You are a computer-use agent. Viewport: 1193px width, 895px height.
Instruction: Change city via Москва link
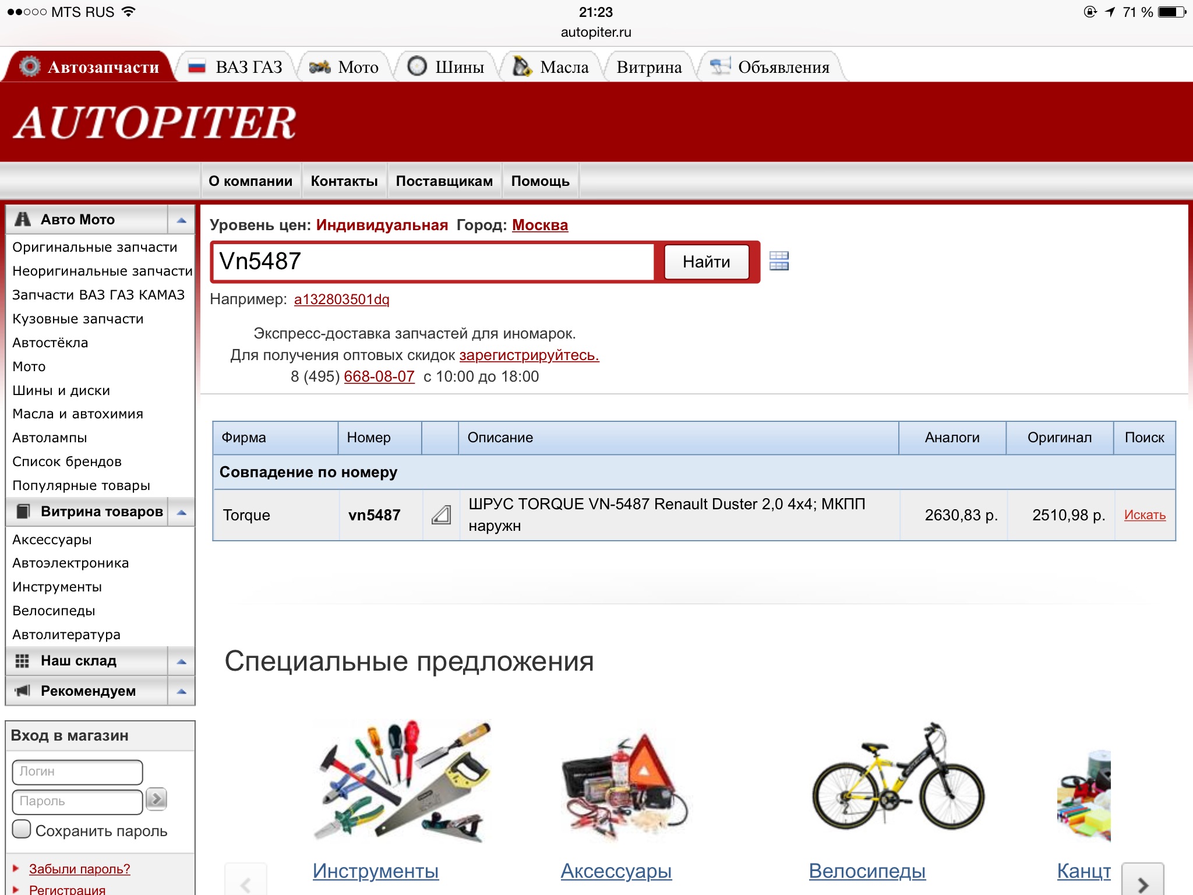coord(540,225)
